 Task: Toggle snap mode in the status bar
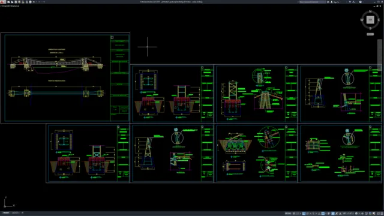pos(298,214)
